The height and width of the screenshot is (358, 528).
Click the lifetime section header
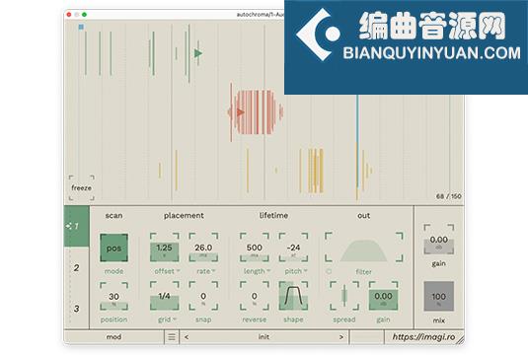tap(273, 215)
